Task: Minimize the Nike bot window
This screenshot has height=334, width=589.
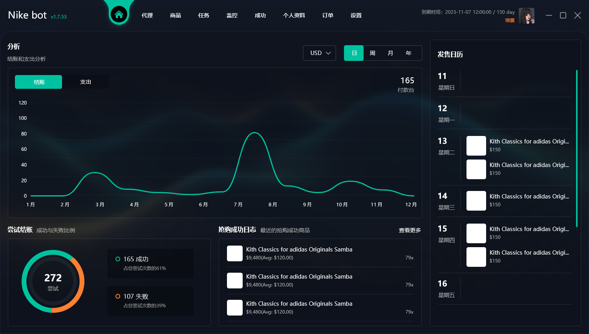Action: pos(549,15)
